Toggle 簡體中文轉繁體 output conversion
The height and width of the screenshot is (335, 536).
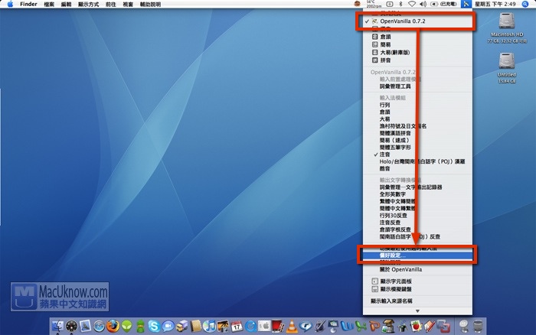[417, 208]
